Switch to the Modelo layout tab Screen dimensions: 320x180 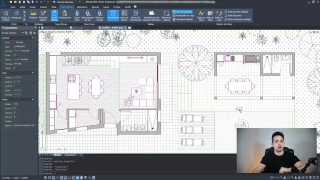coord(57,155)
